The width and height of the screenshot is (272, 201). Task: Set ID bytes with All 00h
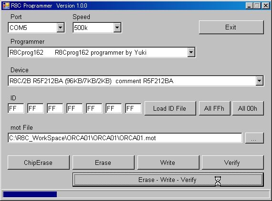click(248, 108)
